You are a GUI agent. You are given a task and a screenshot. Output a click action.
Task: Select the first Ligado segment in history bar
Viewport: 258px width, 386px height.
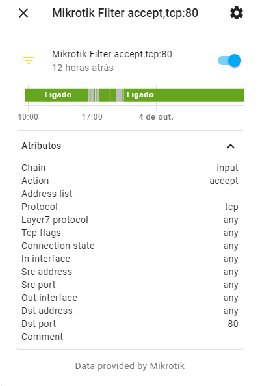(65, 96)
